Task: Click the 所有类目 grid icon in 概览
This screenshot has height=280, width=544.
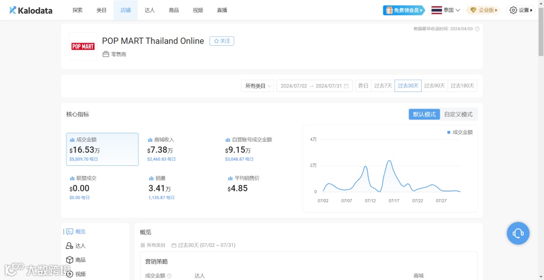Action: (142, 245)
